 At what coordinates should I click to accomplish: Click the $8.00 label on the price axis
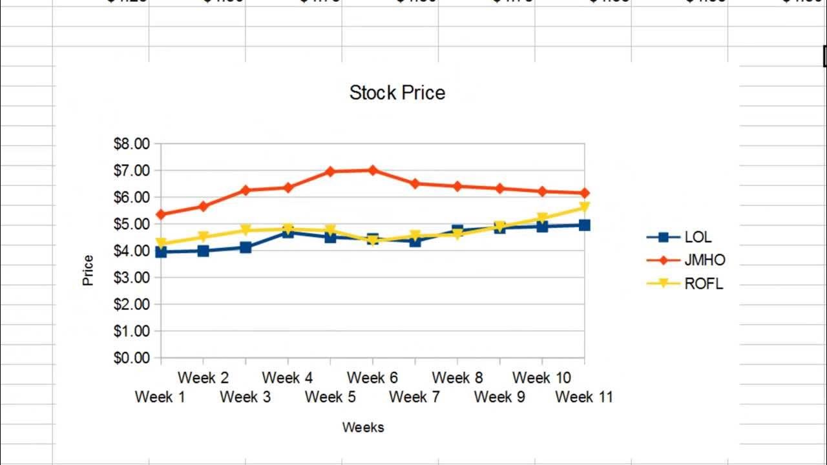click(x=131, y=144)
